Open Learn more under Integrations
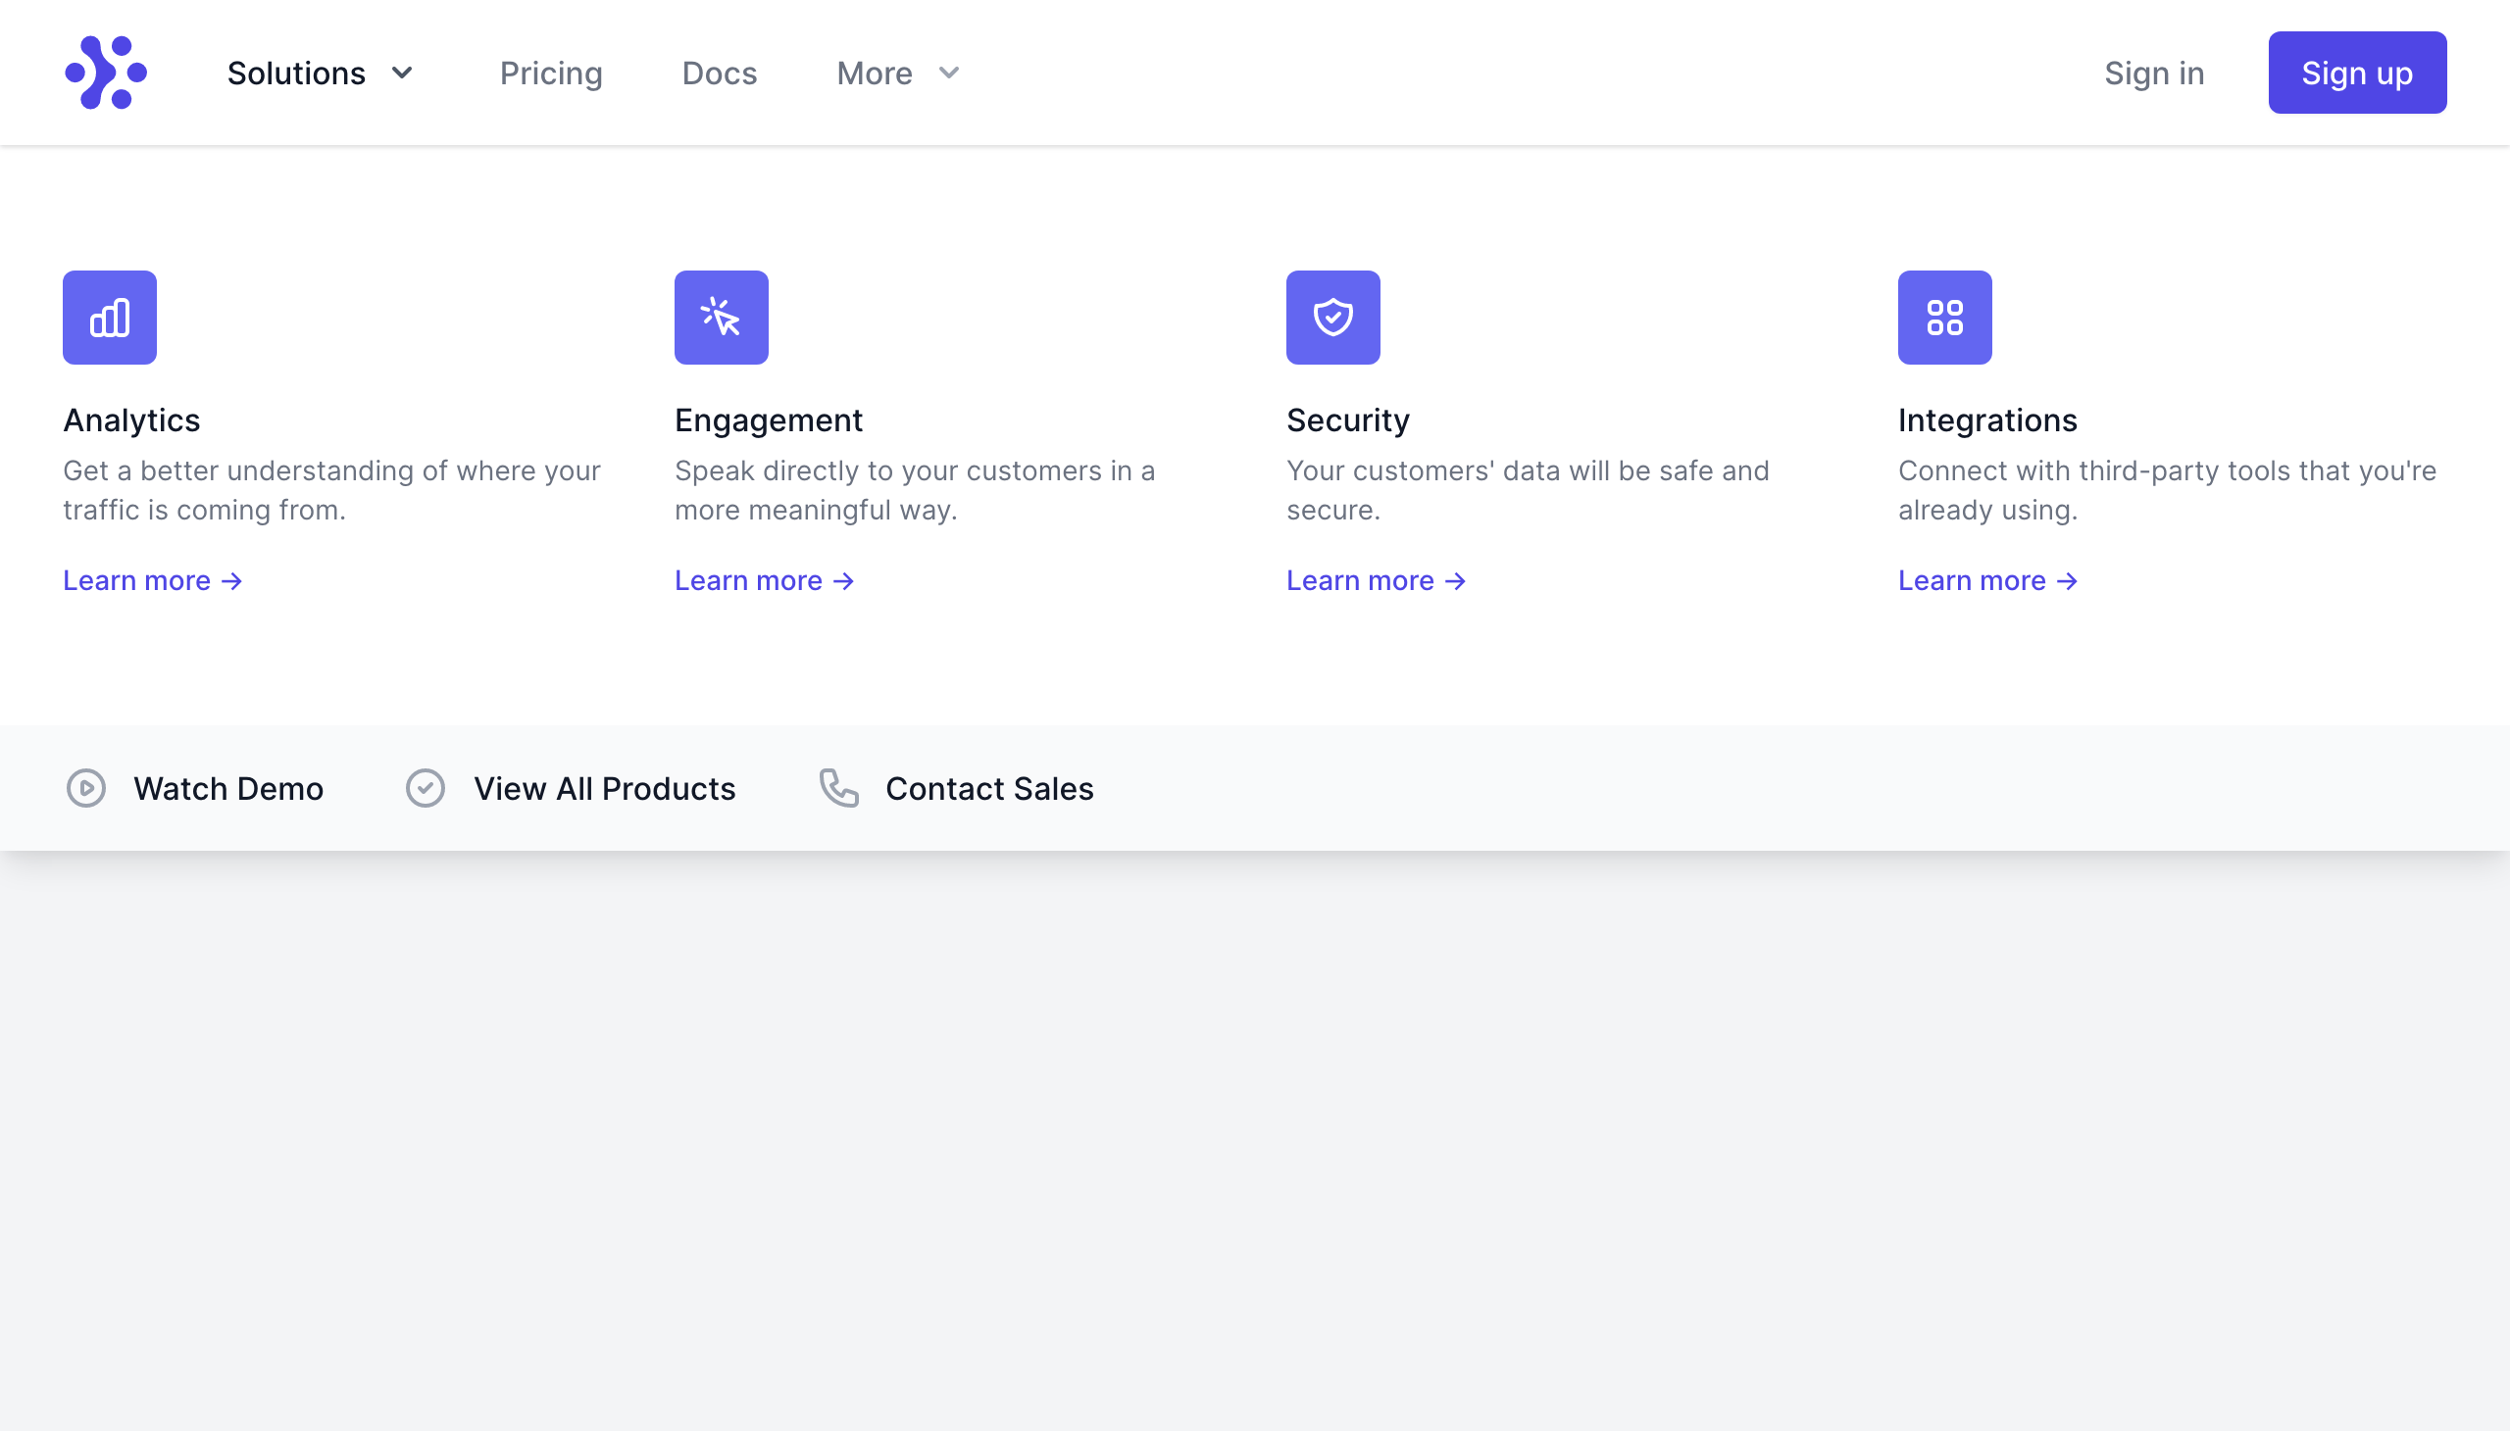The width and height of the screenshot is (2510, 1431). (x=1987, y=581)
